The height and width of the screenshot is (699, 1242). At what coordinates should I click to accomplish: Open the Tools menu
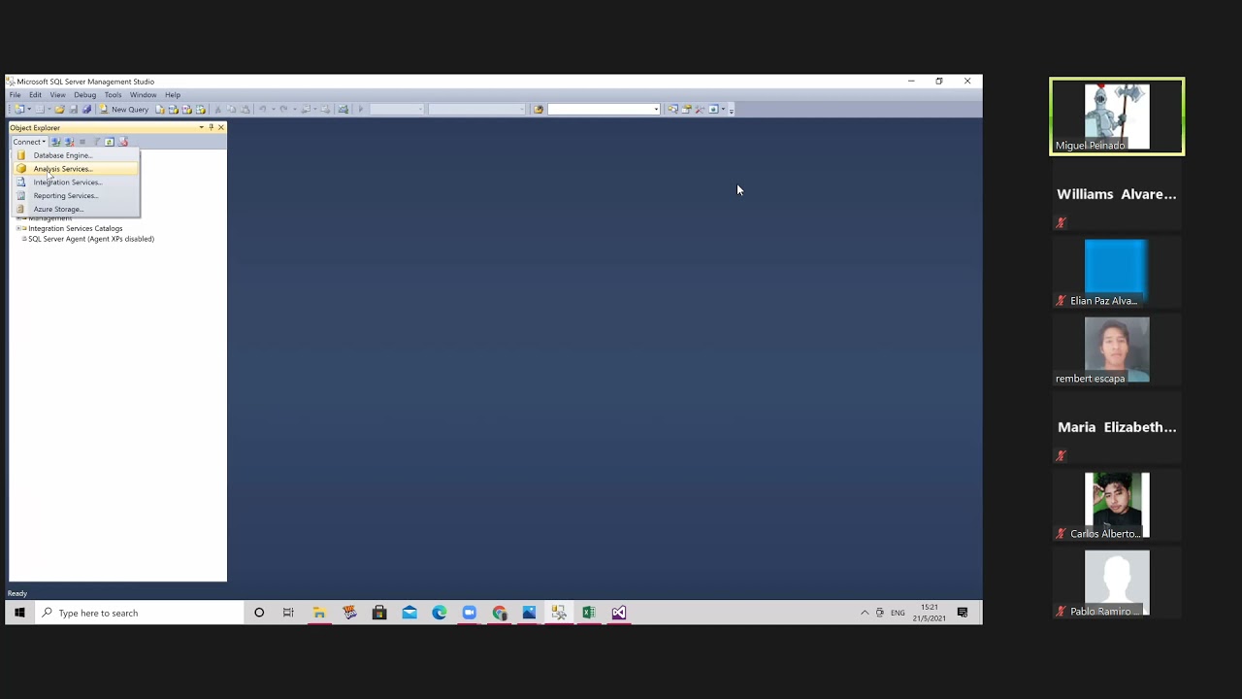pos(113,95)
